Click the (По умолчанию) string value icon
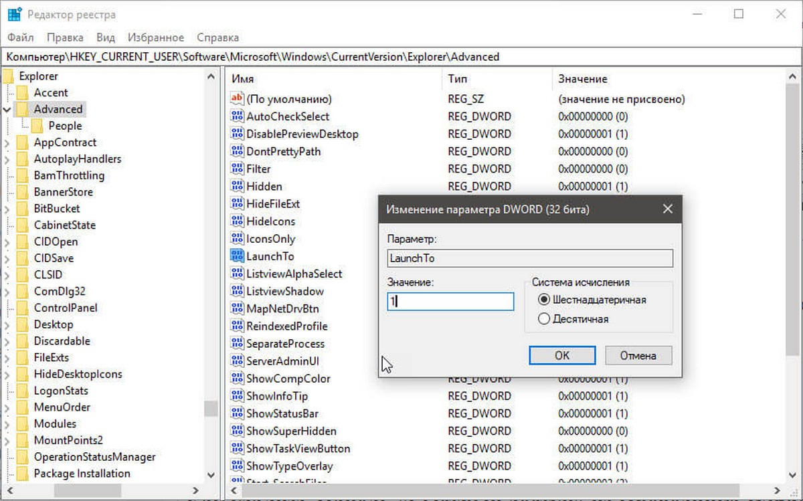The height and width of the screenshot is (501, 803). coord(237,99)
